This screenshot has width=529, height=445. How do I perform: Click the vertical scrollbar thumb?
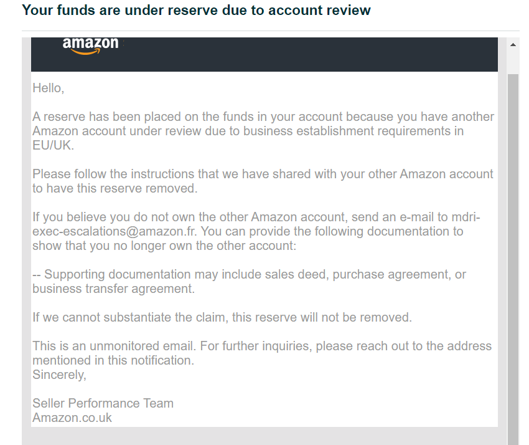[x=513, y=259]
